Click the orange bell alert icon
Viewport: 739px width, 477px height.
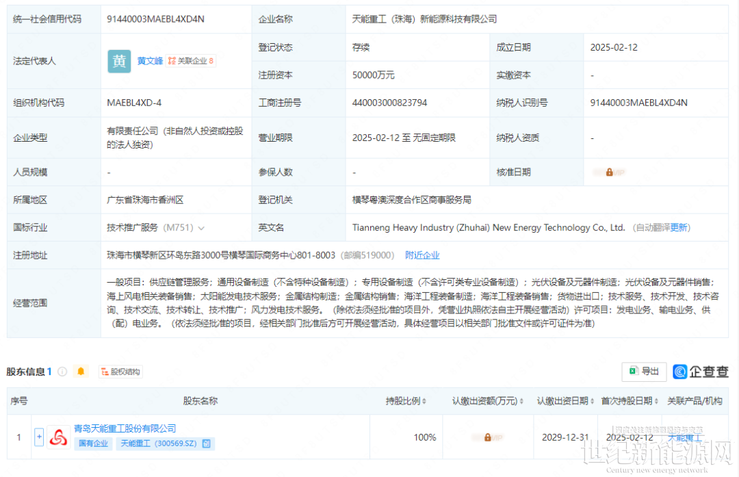point(81,372)
